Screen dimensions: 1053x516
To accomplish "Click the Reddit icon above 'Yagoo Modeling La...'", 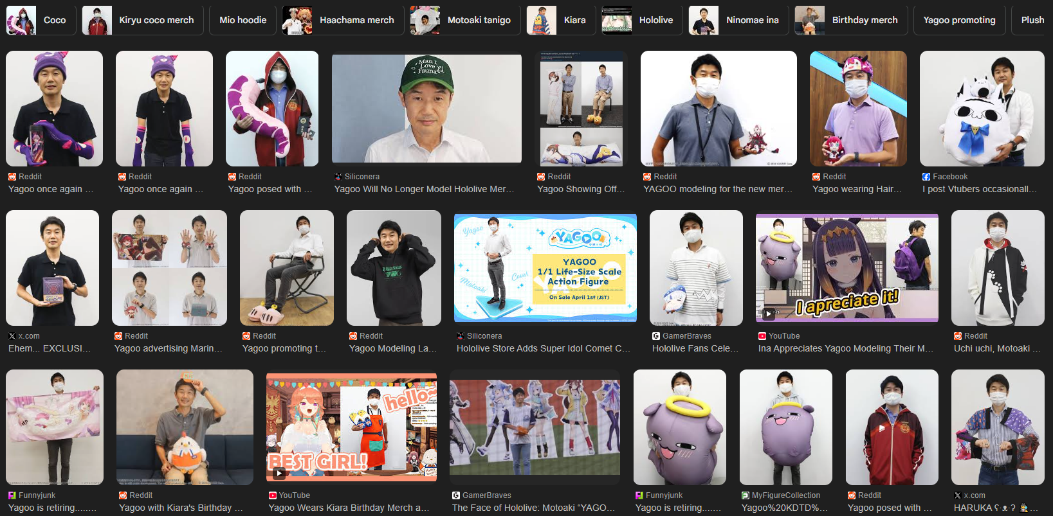I will click(353, 336).
